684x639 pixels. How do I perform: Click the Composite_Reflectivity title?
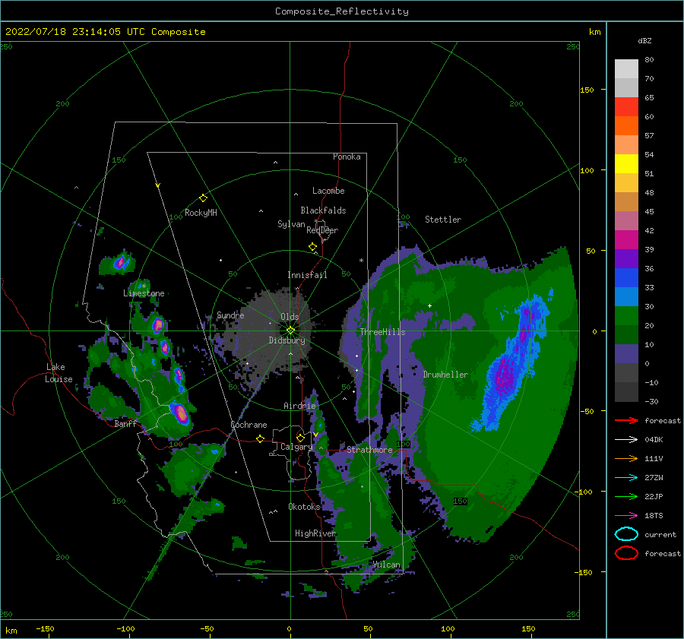(x=342, y=11)
